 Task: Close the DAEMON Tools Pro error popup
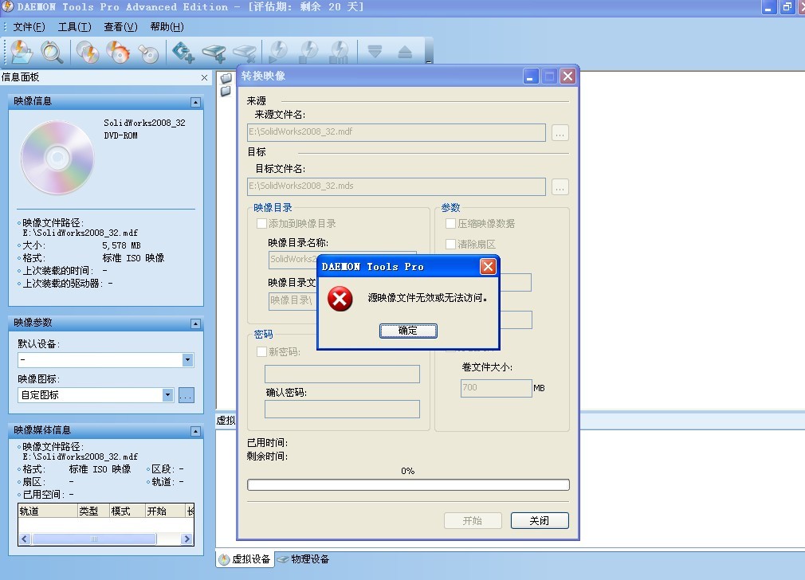(488, 266)
